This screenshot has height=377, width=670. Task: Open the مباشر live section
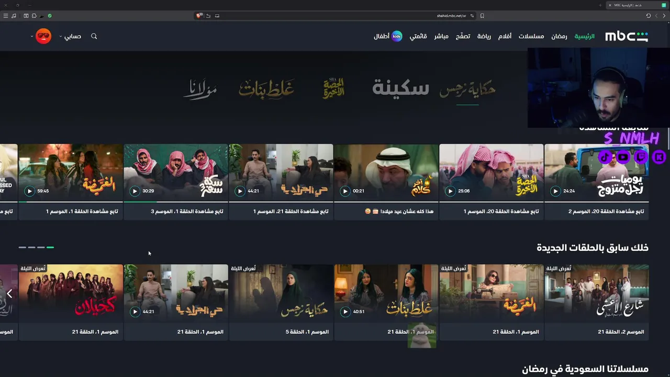point(441,36)
